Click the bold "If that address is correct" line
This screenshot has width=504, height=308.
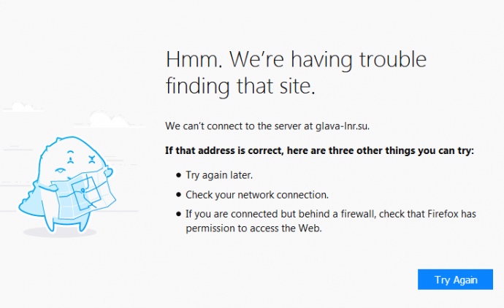(x=319, y=151)
